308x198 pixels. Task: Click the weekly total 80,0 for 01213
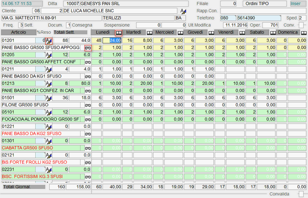point(80,84)
